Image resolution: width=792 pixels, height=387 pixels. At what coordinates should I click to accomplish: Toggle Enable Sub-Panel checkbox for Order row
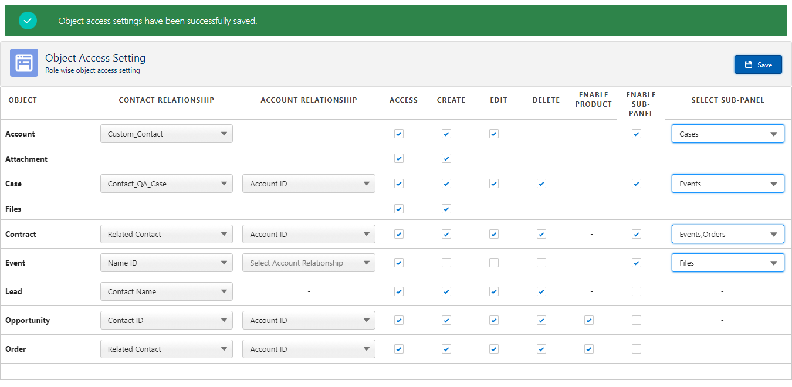pos(637,349)
